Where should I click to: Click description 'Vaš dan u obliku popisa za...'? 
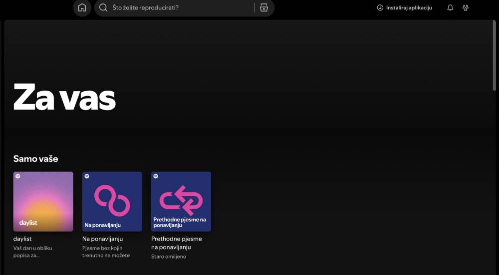pyautogui.click(x=32, y=252)
